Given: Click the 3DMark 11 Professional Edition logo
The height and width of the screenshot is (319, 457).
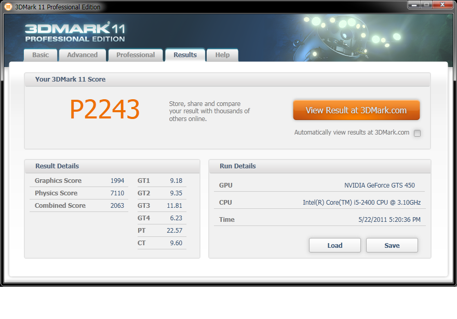Looking at the screenshot, I should [75, 32].
